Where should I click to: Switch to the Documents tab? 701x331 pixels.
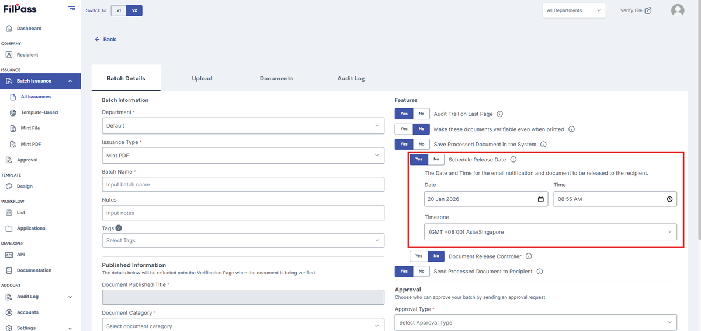click(x=276, y=78)
